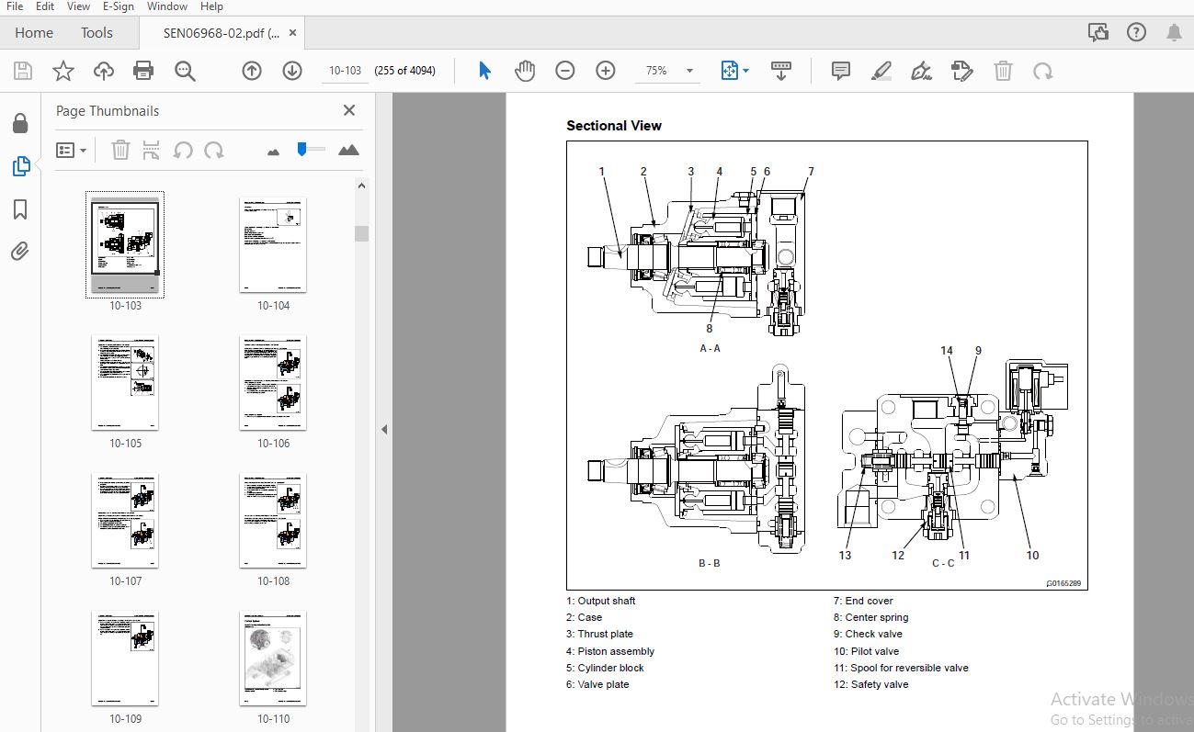Open the bookmarks sidebar panel

(x=20, y=209)
